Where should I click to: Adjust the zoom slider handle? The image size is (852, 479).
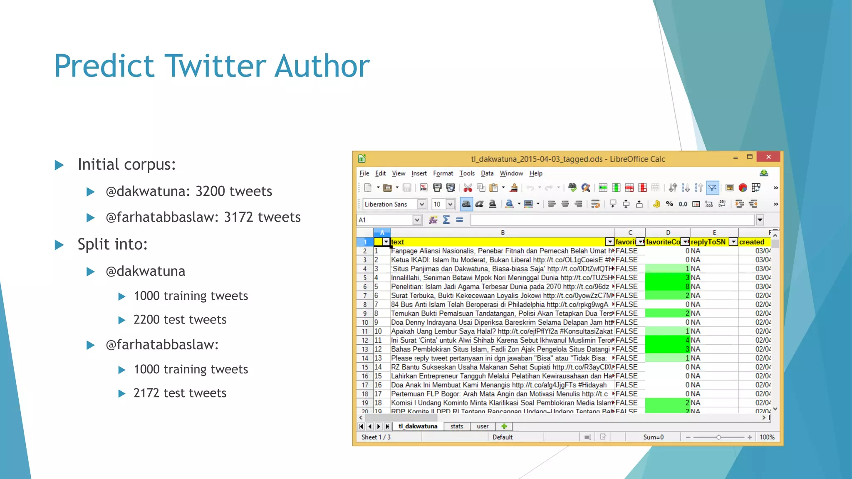[718, 437]
